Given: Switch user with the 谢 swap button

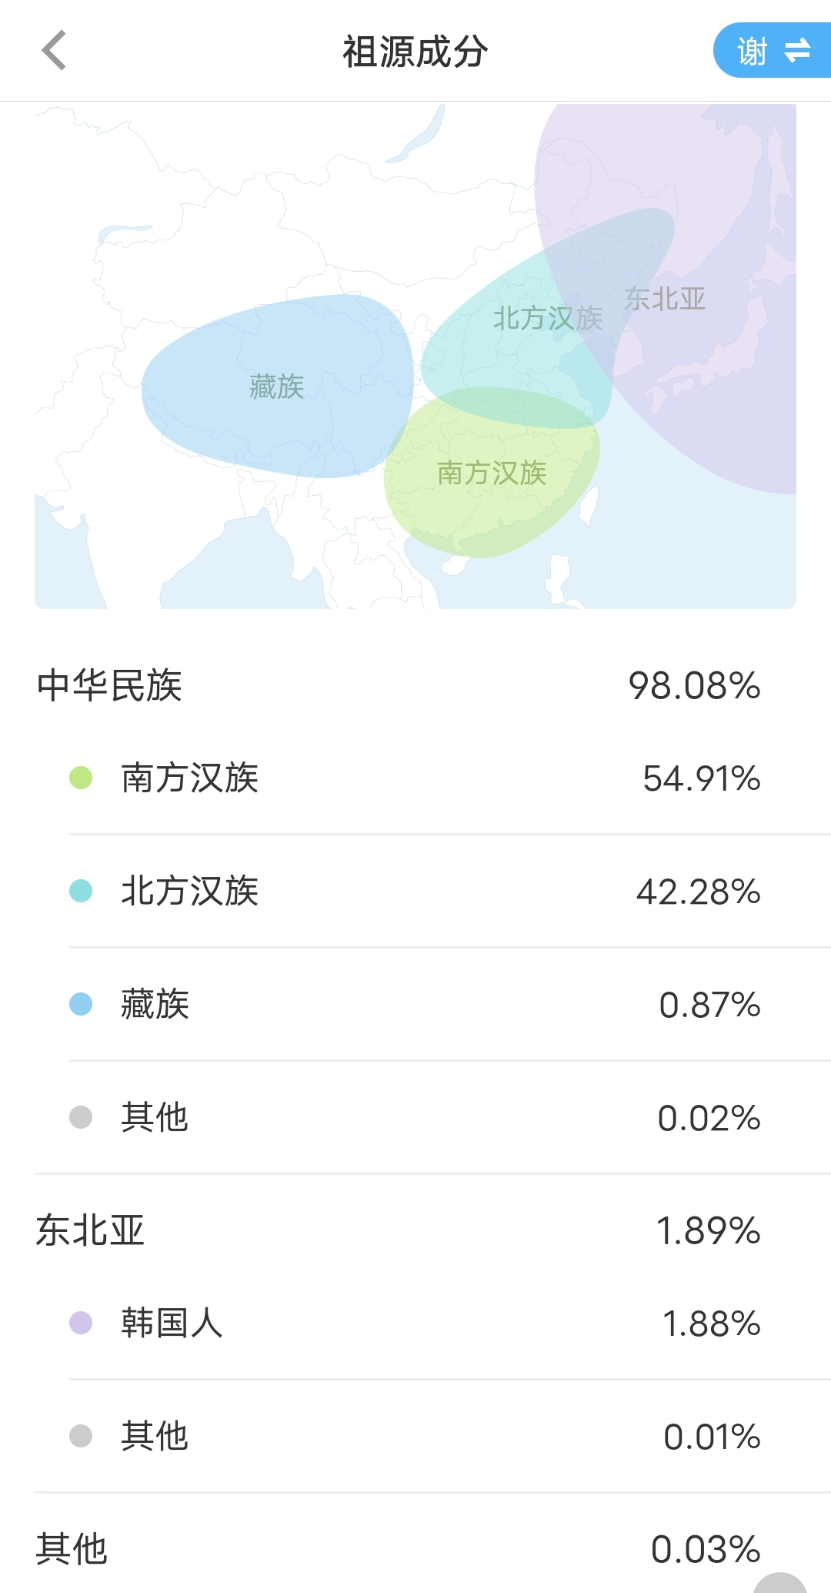Looking at the screenshot, I should tap(773, 51).
